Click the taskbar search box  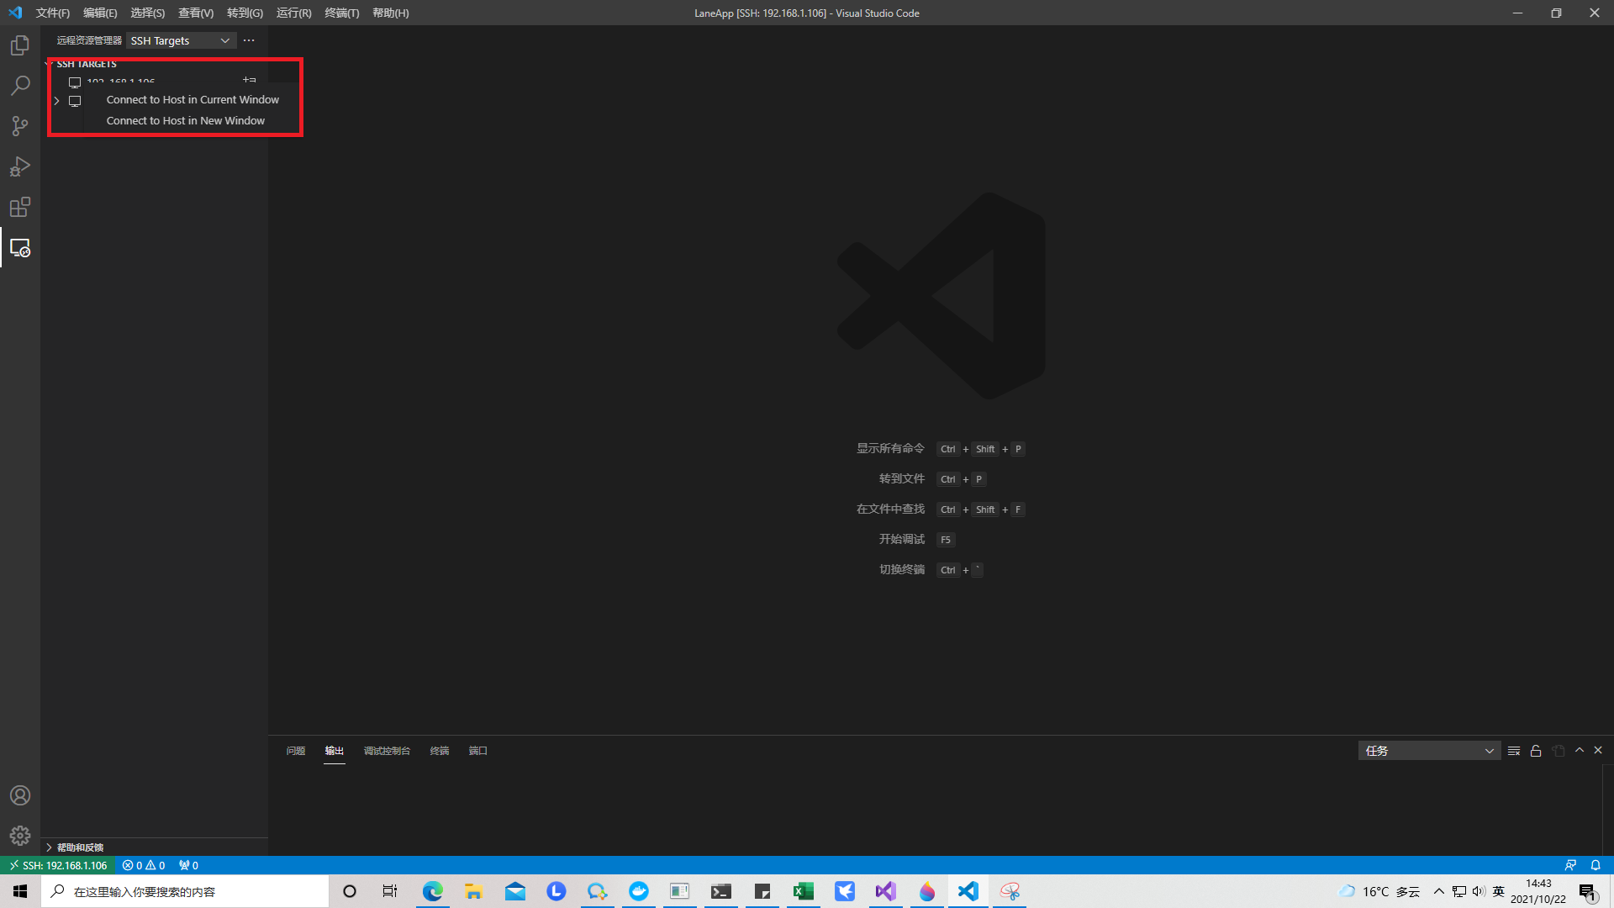[185, 891]
